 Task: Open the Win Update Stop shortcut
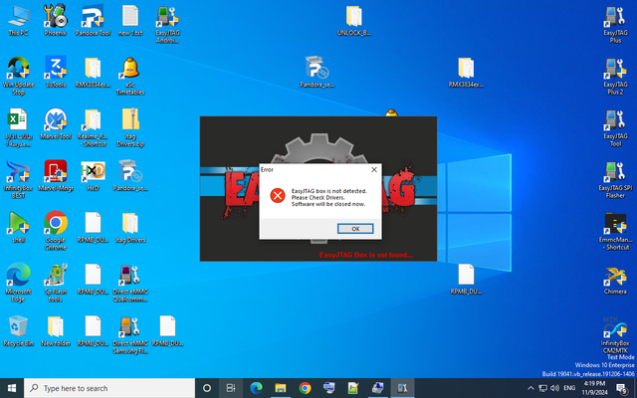pos(18,76)
